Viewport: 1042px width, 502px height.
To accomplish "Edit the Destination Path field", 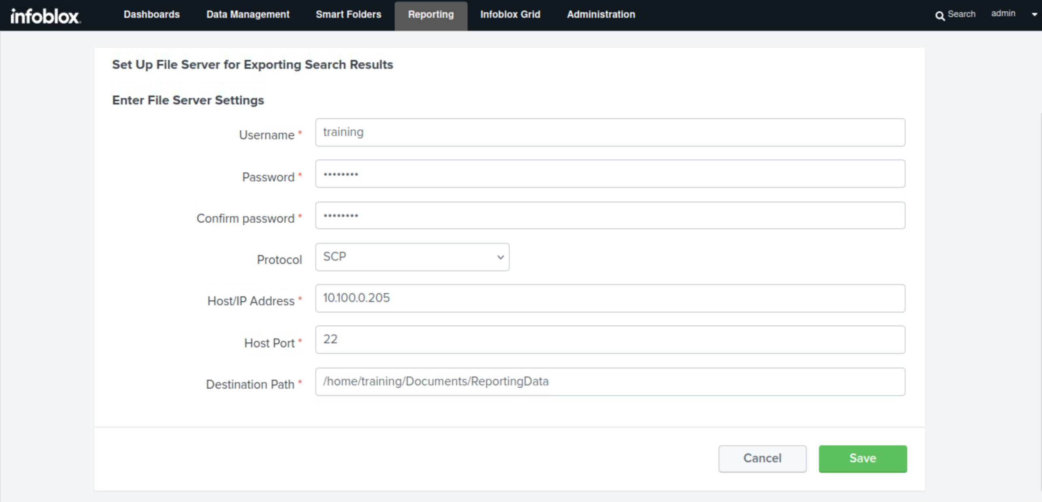I will tap(610, 382).
